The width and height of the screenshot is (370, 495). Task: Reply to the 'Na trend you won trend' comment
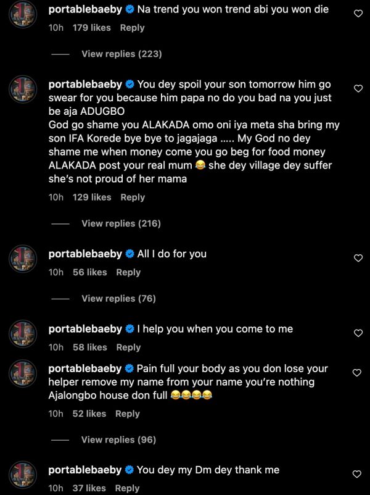(x=132, y=28)
